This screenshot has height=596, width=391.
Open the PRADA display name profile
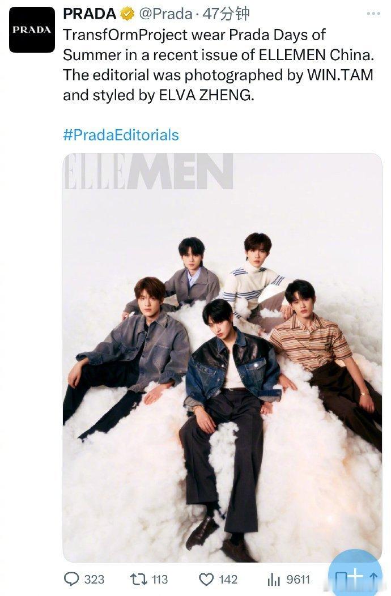click(x=90, y=14)
